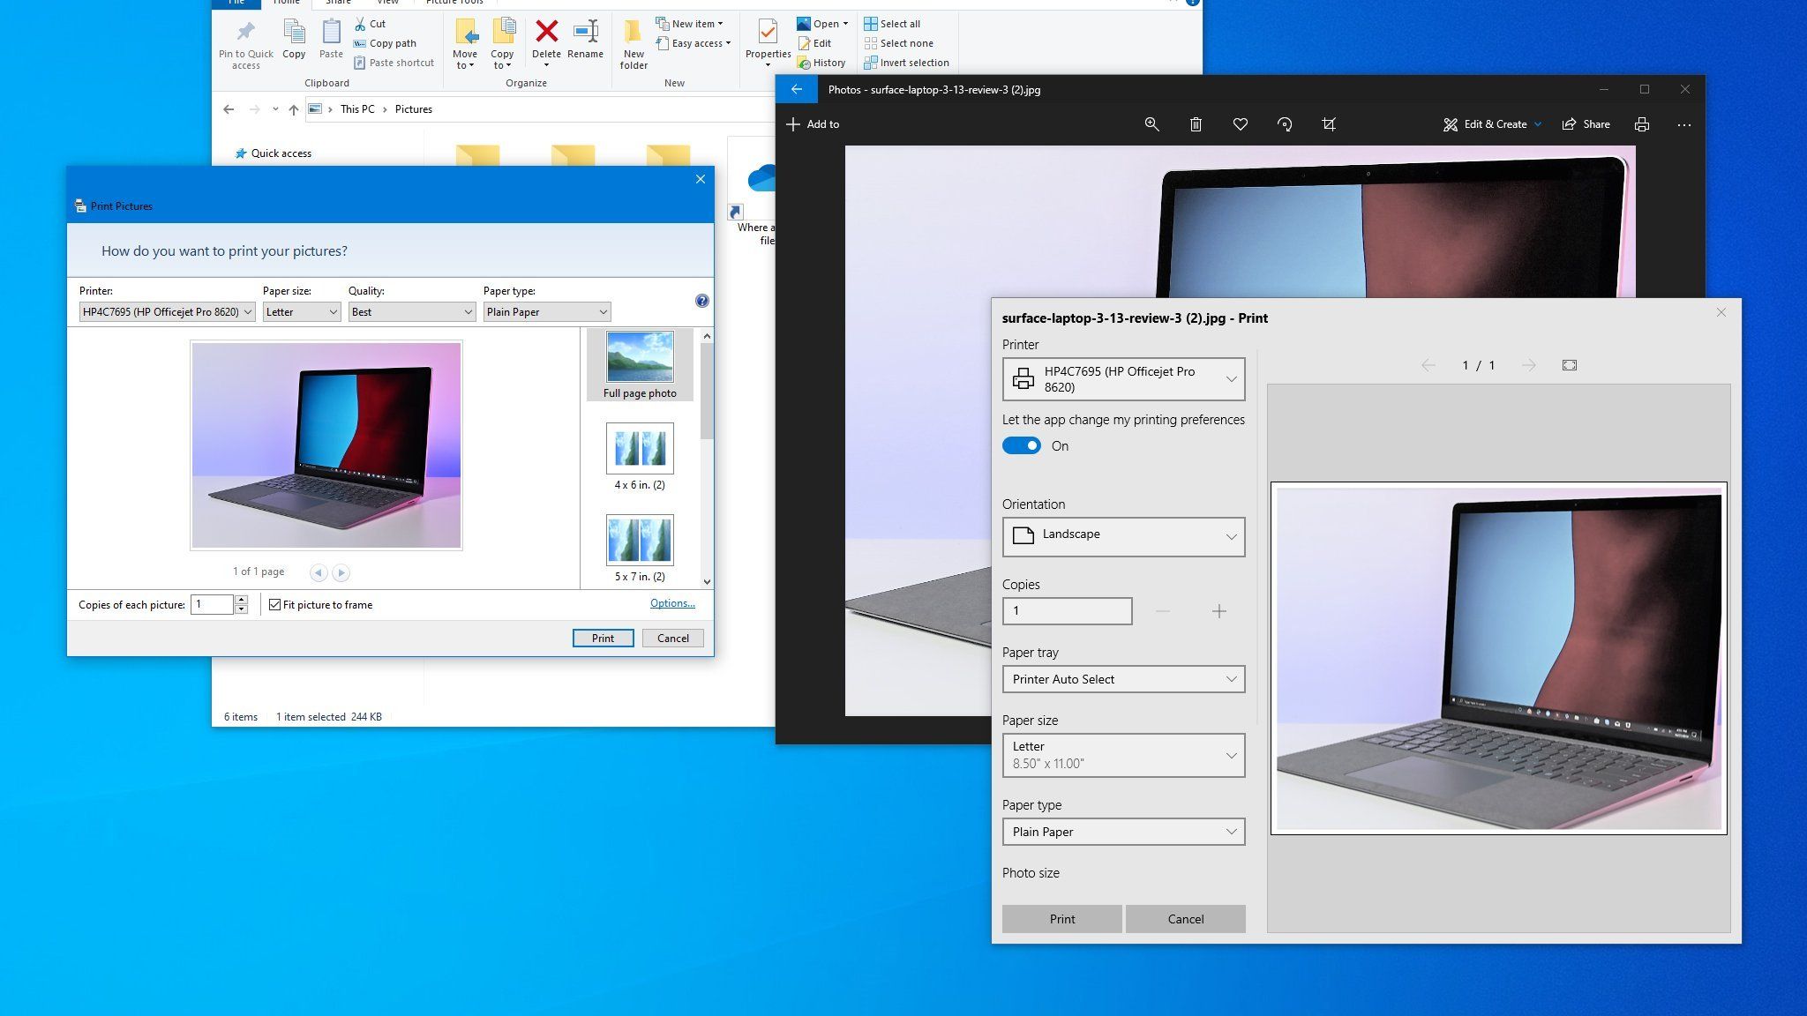Add photo to favorites with heart icon
The height and width of the screenshot is (1016, 1807).
click(1240, 124)
